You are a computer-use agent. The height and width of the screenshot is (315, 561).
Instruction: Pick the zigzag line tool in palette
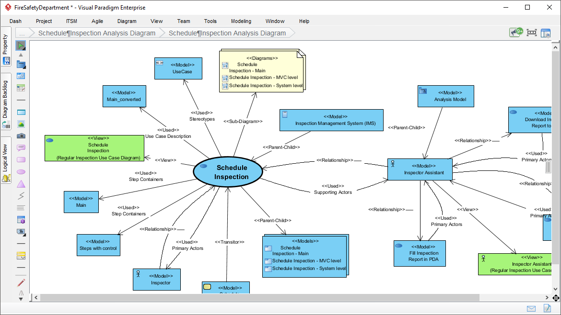pyautogui.click(x=21, y=196)
